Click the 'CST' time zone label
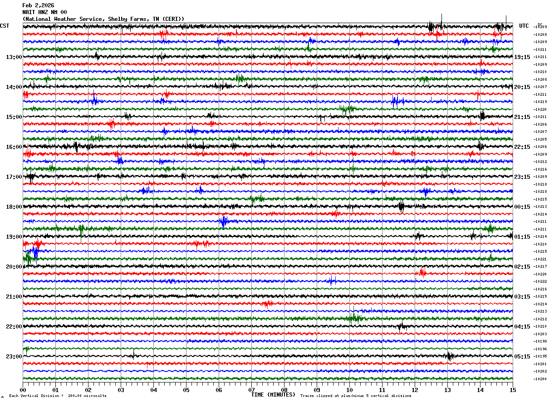 pyautogui.click(x=5, y=26)
